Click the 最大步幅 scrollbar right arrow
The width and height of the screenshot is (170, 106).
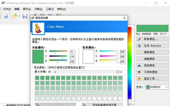(x=121, y=72)
